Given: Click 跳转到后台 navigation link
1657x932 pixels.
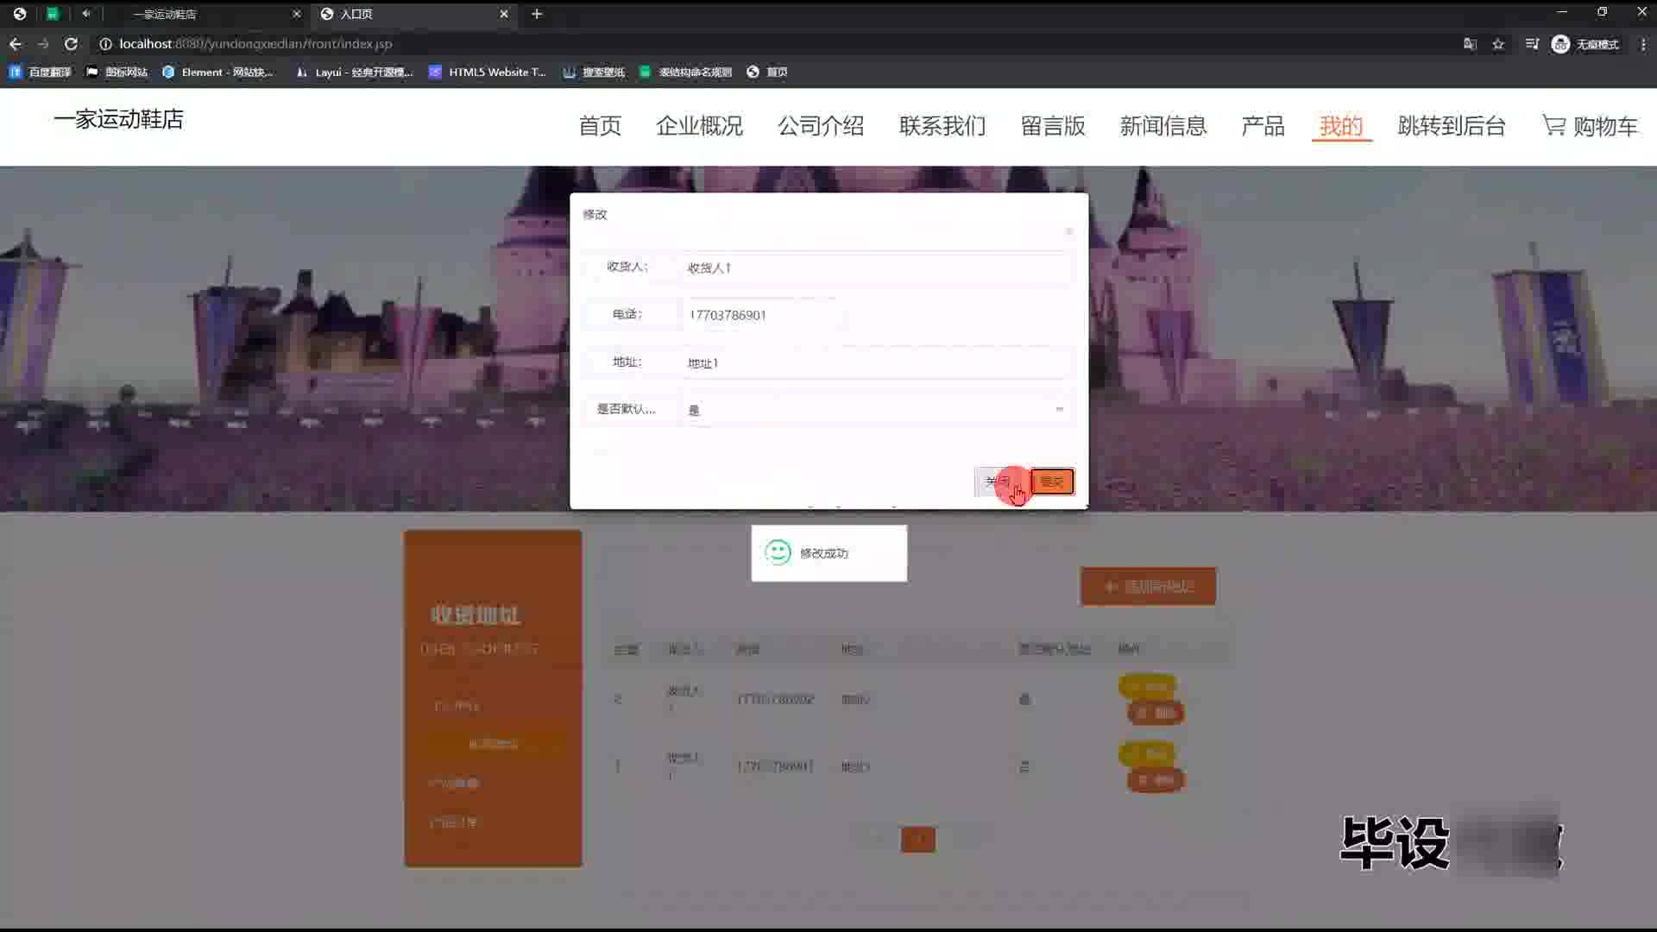Looking at the screenshot, I should [x=1452, y=126].
